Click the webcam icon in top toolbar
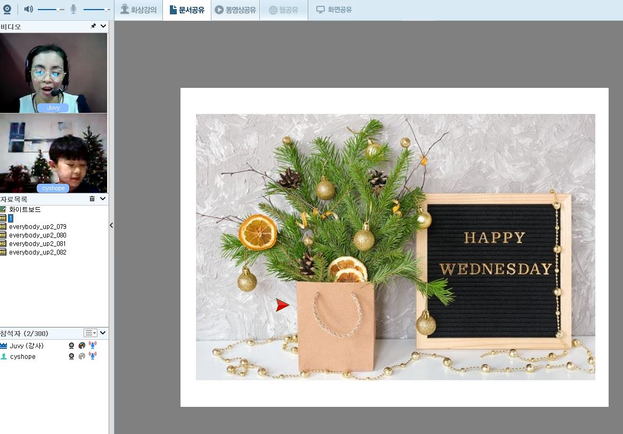Viewport: 623px width, 434px height. (7, 10)
